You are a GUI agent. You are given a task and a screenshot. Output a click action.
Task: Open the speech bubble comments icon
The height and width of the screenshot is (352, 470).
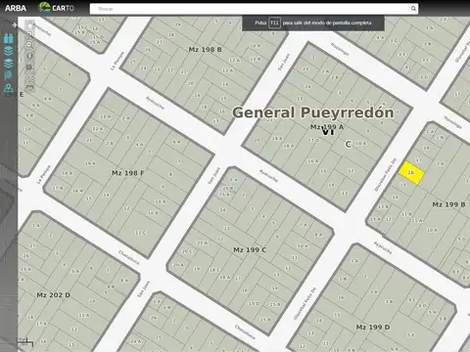coord(8,75)
